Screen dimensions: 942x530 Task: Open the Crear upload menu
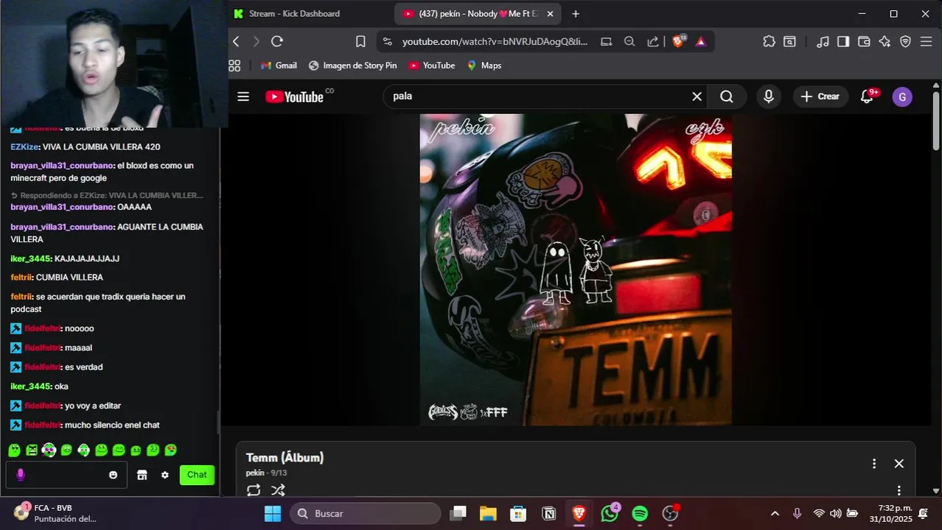[820, 96]
